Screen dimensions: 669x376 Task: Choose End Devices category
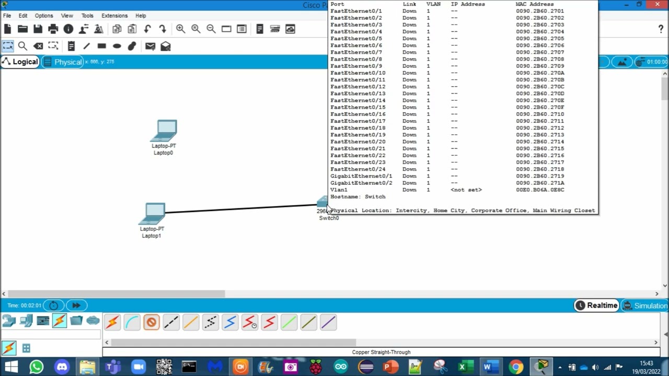26,321
